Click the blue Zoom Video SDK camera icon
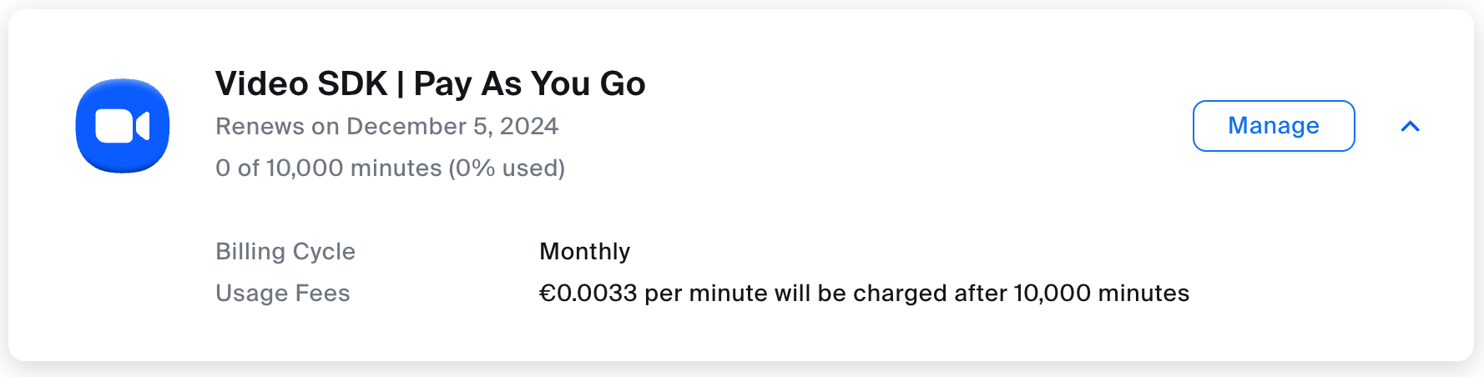Viewport: 1484px width, 377px height. pos(123,125)
